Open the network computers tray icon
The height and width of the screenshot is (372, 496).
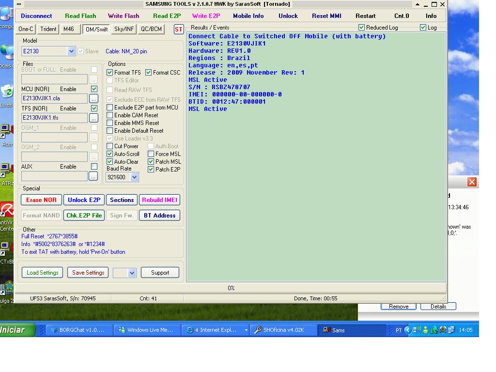pyautogui.click(x=451, y=330)
